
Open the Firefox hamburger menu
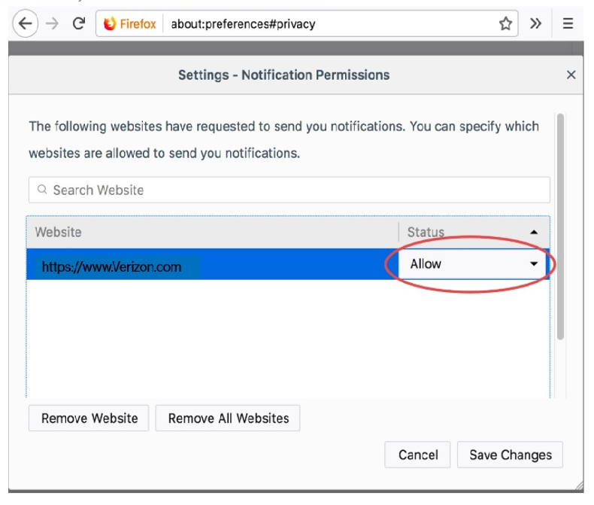coord(568,23)
